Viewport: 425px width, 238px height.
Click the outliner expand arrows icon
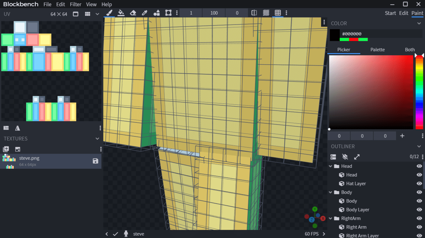[x=357, y=157]
